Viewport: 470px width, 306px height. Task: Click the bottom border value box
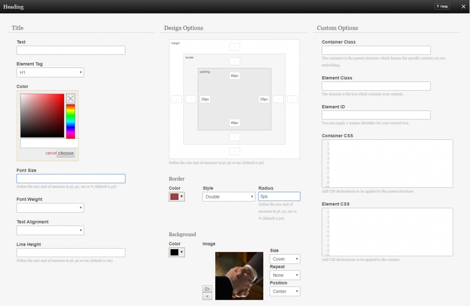pos(234,137)
